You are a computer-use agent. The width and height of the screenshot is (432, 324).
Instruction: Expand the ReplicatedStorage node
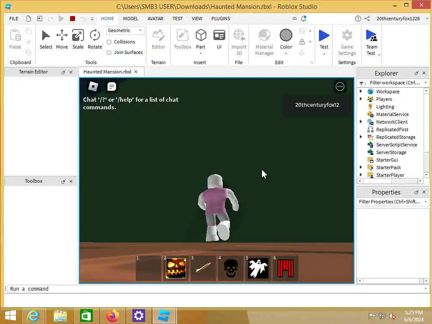[361, 137]
